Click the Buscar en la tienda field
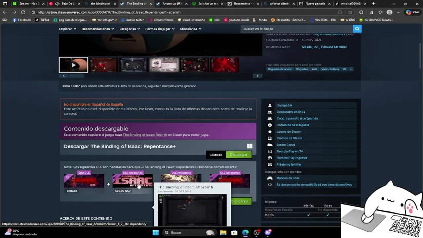The width and height of the screenshot is (423, 238). (297, 29)
